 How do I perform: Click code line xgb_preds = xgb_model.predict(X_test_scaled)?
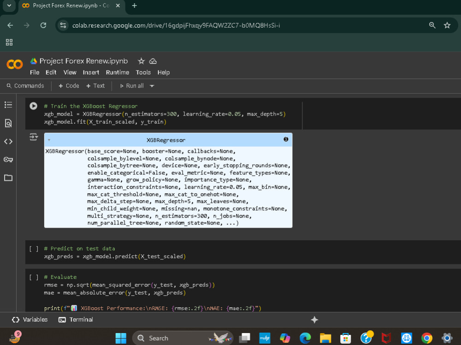115,256
